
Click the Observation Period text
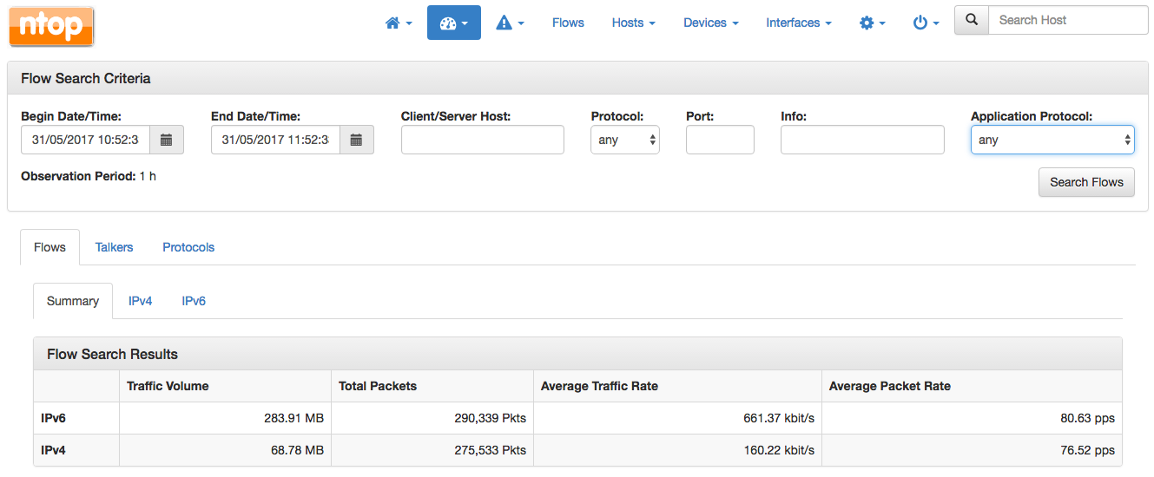(89, 176)
